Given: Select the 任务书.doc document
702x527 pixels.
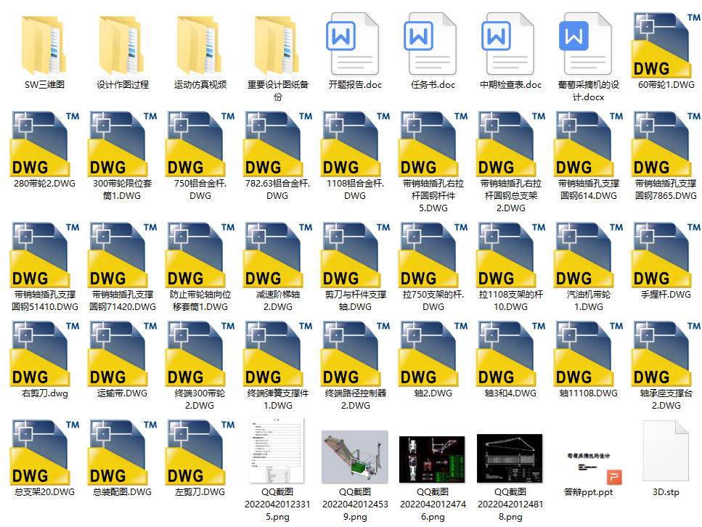Looking at the screenshot, I should coord(433,44).
